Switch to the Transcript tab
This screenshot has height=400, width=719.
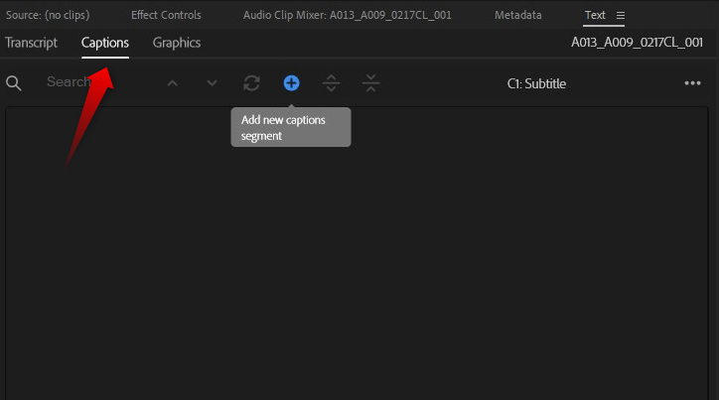(31, 43)
